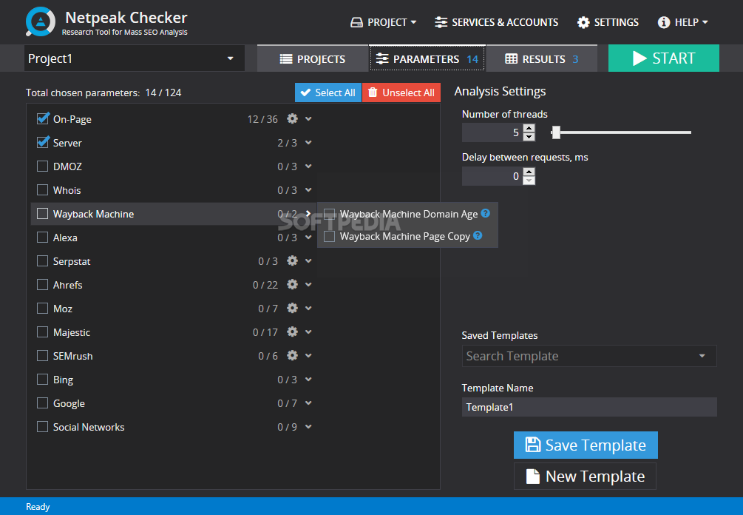
Task: Expand the On-Page parameters chevron
Action: tap(308, 118)
